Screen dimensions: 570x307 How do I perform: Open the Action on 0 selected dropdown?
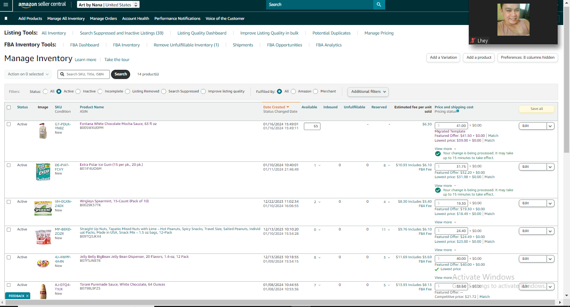click(x=28, y=74)
